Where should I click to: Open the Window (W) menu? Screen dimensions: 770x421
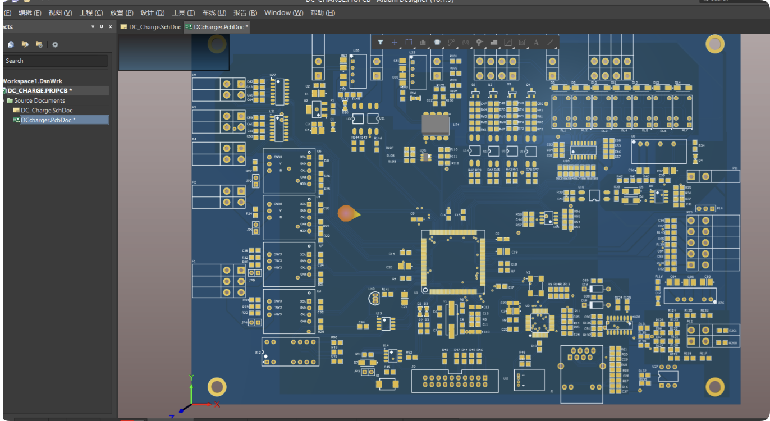tap(284, 12)
